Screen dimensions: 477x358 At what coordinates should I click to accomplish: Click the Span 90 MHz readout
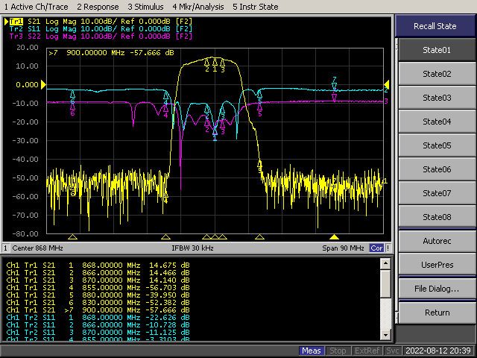pyautogui.click(x=343, y=248)
